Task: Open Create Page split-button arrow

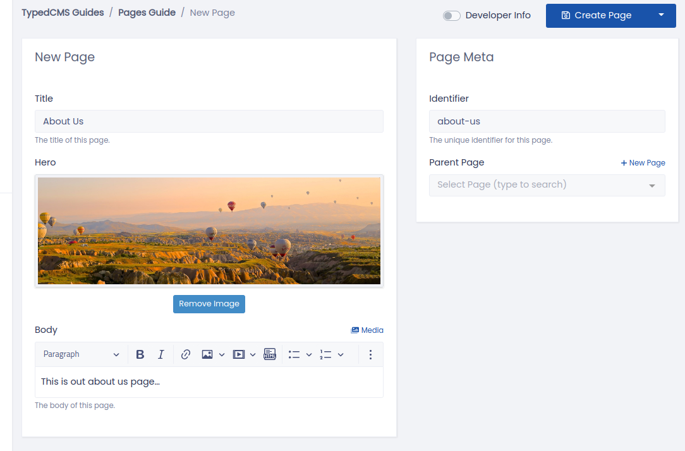Action: [661, 15]
